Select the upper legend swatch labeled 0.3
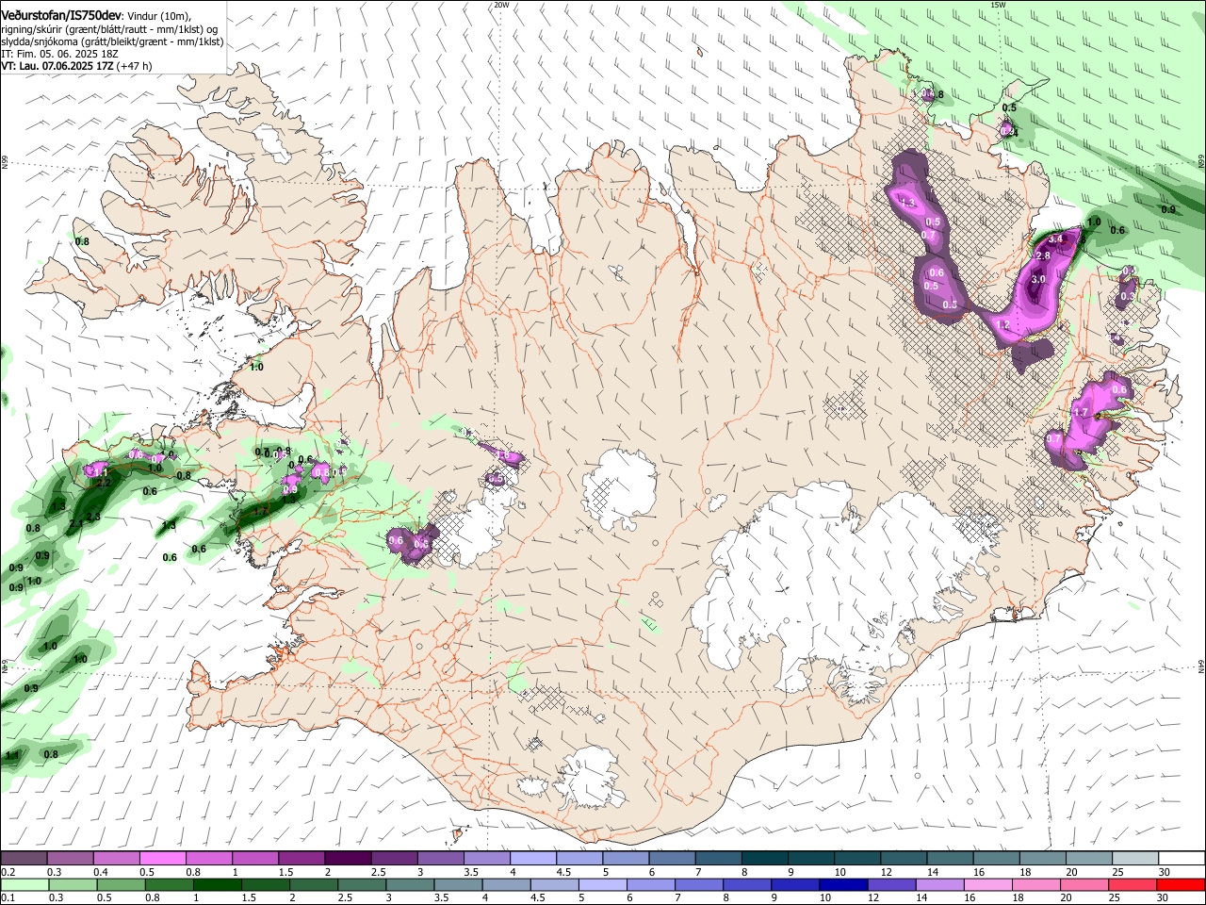 point(72,859)
